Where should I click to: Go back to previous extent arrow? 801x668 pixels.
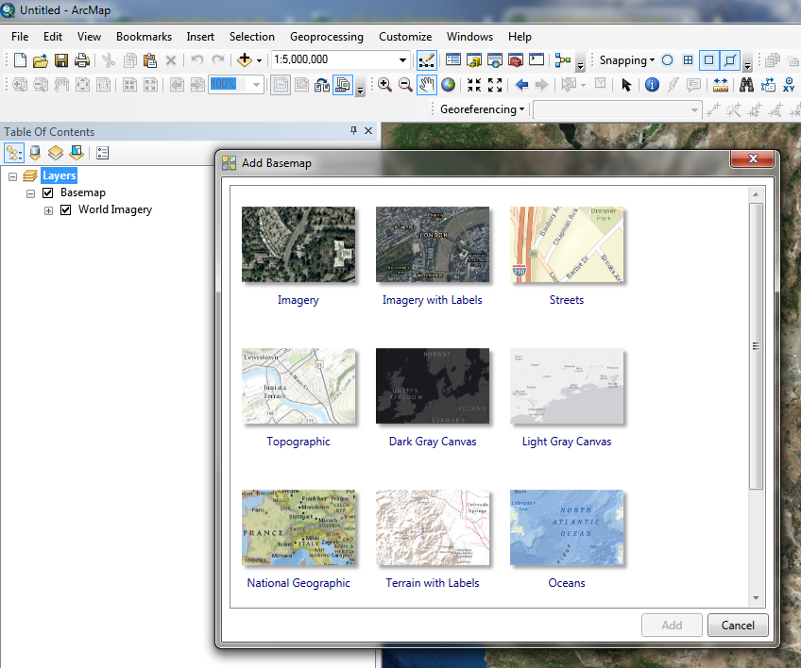(521, 85)
